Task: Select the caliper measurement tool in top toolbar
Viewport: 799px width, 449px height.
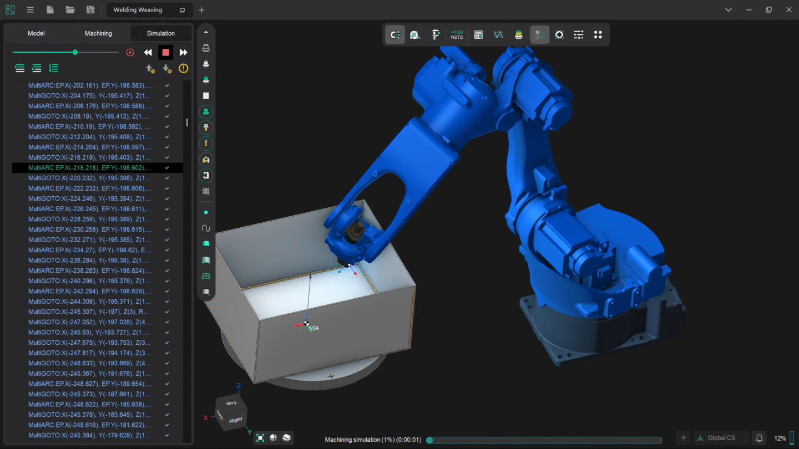Action: tap(436, 34)
